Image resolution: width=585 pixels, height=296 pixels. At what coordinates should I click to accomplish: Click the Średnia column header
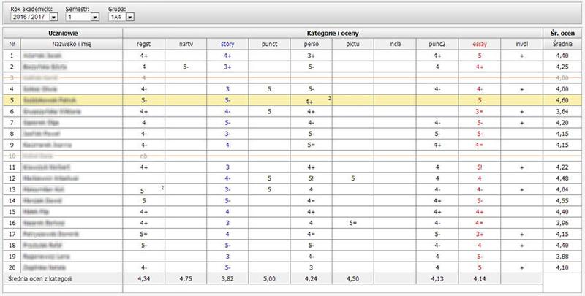(x=563, y=45)
